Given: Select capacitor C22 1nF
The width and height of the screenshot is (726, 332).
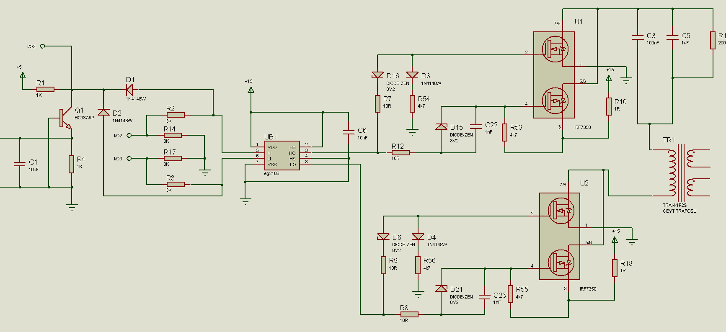Looking at the screenshot, I should 476,126.
